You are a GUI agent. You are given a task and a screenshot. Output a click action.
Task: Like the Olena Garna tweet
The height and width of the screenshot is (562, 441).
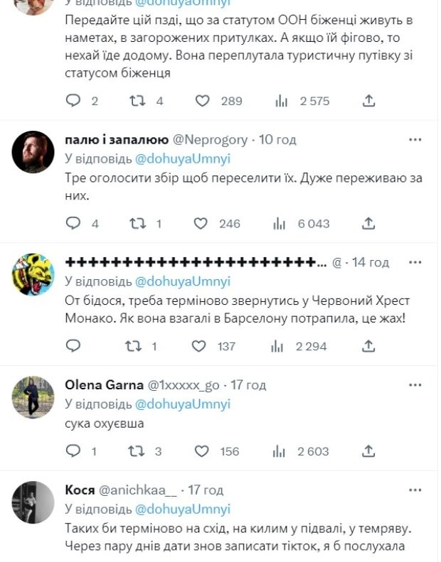pyautogui.click(x=202, y=450)
